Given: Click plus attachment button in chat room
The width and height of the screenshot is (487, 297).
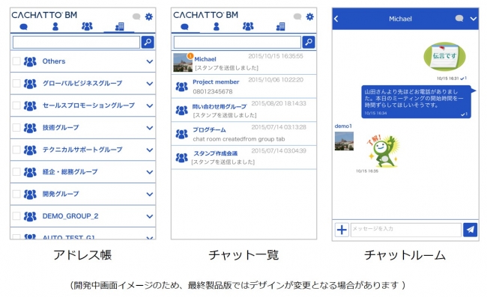Looking at the screenshot, I should 342,230.
